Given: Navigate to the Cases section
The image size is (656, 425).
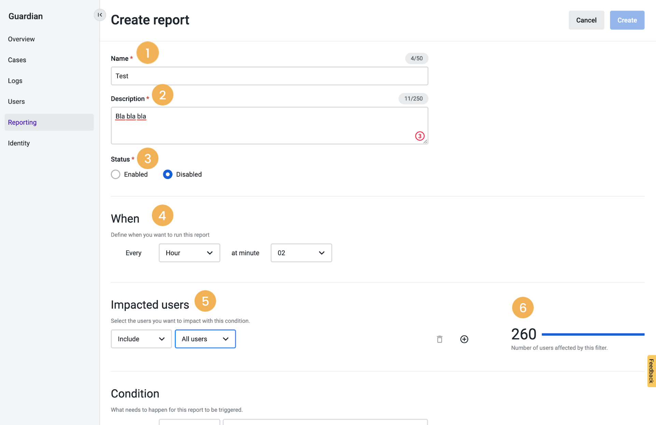Looking at the screenshot, I should 17,60.
